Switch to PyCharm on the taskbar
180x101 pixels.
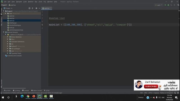(x=39, y=97)
